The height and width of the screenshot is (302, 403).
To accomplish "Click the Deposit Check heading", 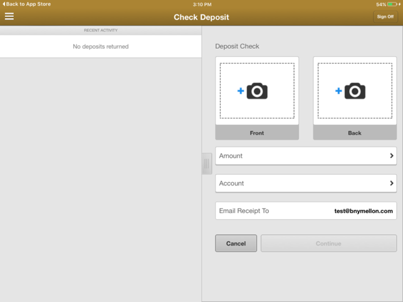I will [237, 46].
